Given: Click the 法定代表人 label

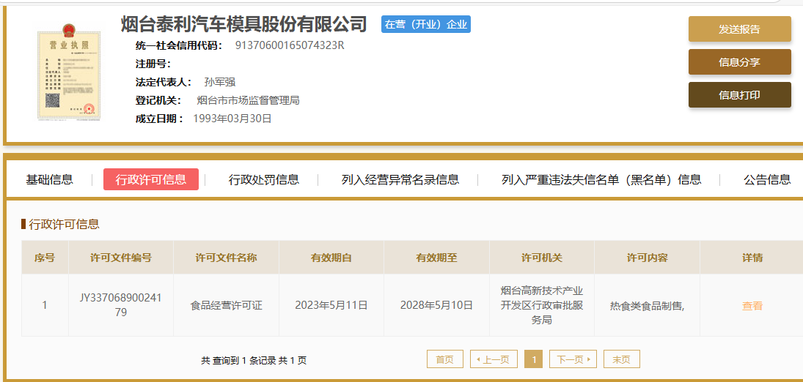Looking at the screenshot, I should tap(164, 82).
